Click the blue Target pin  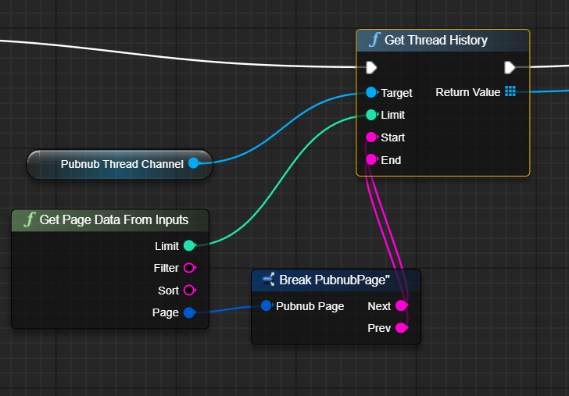(371, 92)
